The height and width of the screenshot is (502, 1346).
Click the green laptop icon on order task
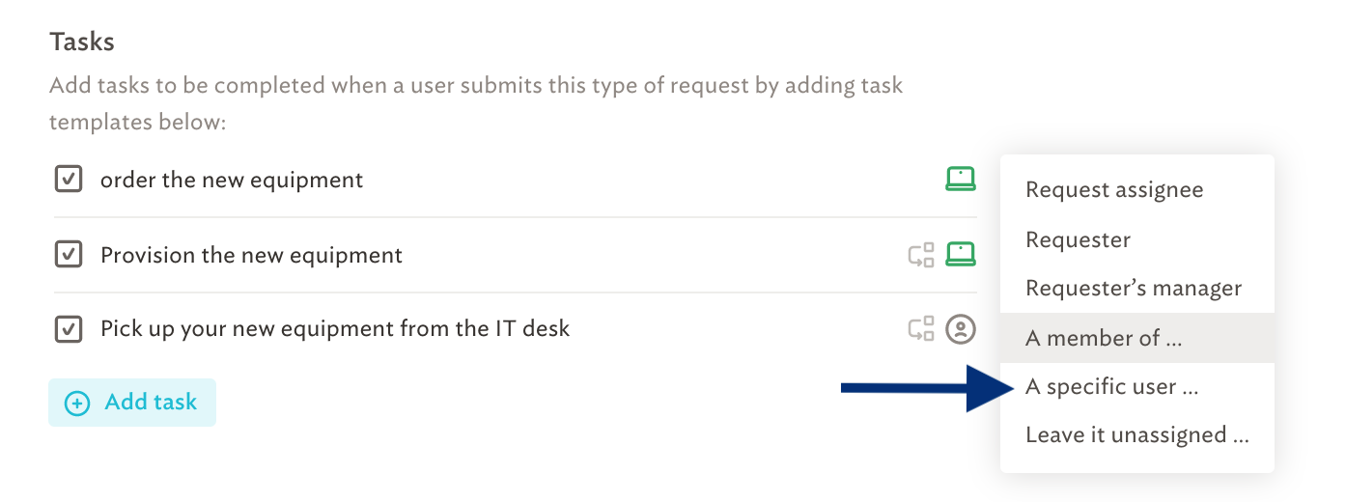click(960, 179)
